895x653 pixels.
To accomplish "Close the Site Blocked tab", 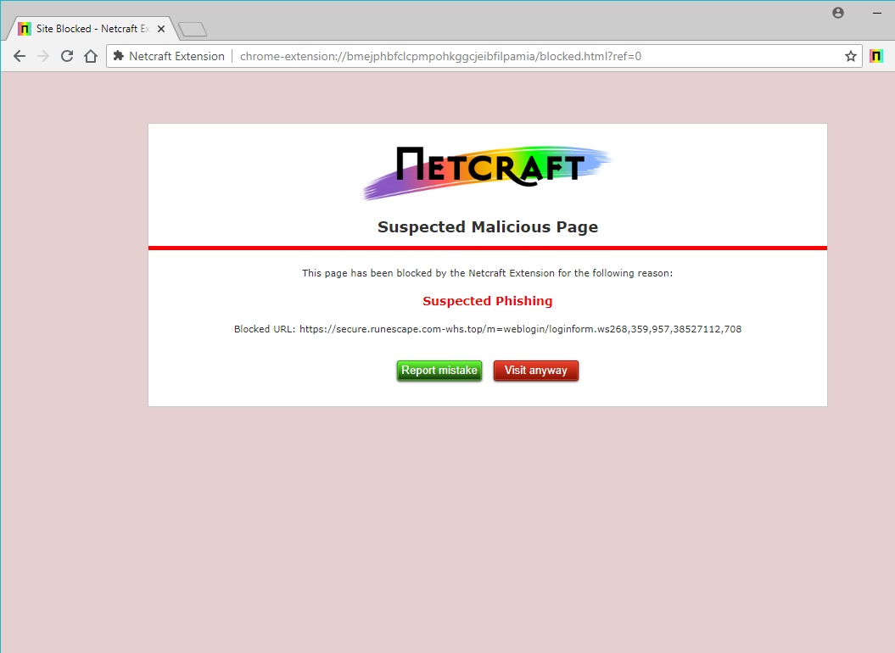I will tap(161, 29).
